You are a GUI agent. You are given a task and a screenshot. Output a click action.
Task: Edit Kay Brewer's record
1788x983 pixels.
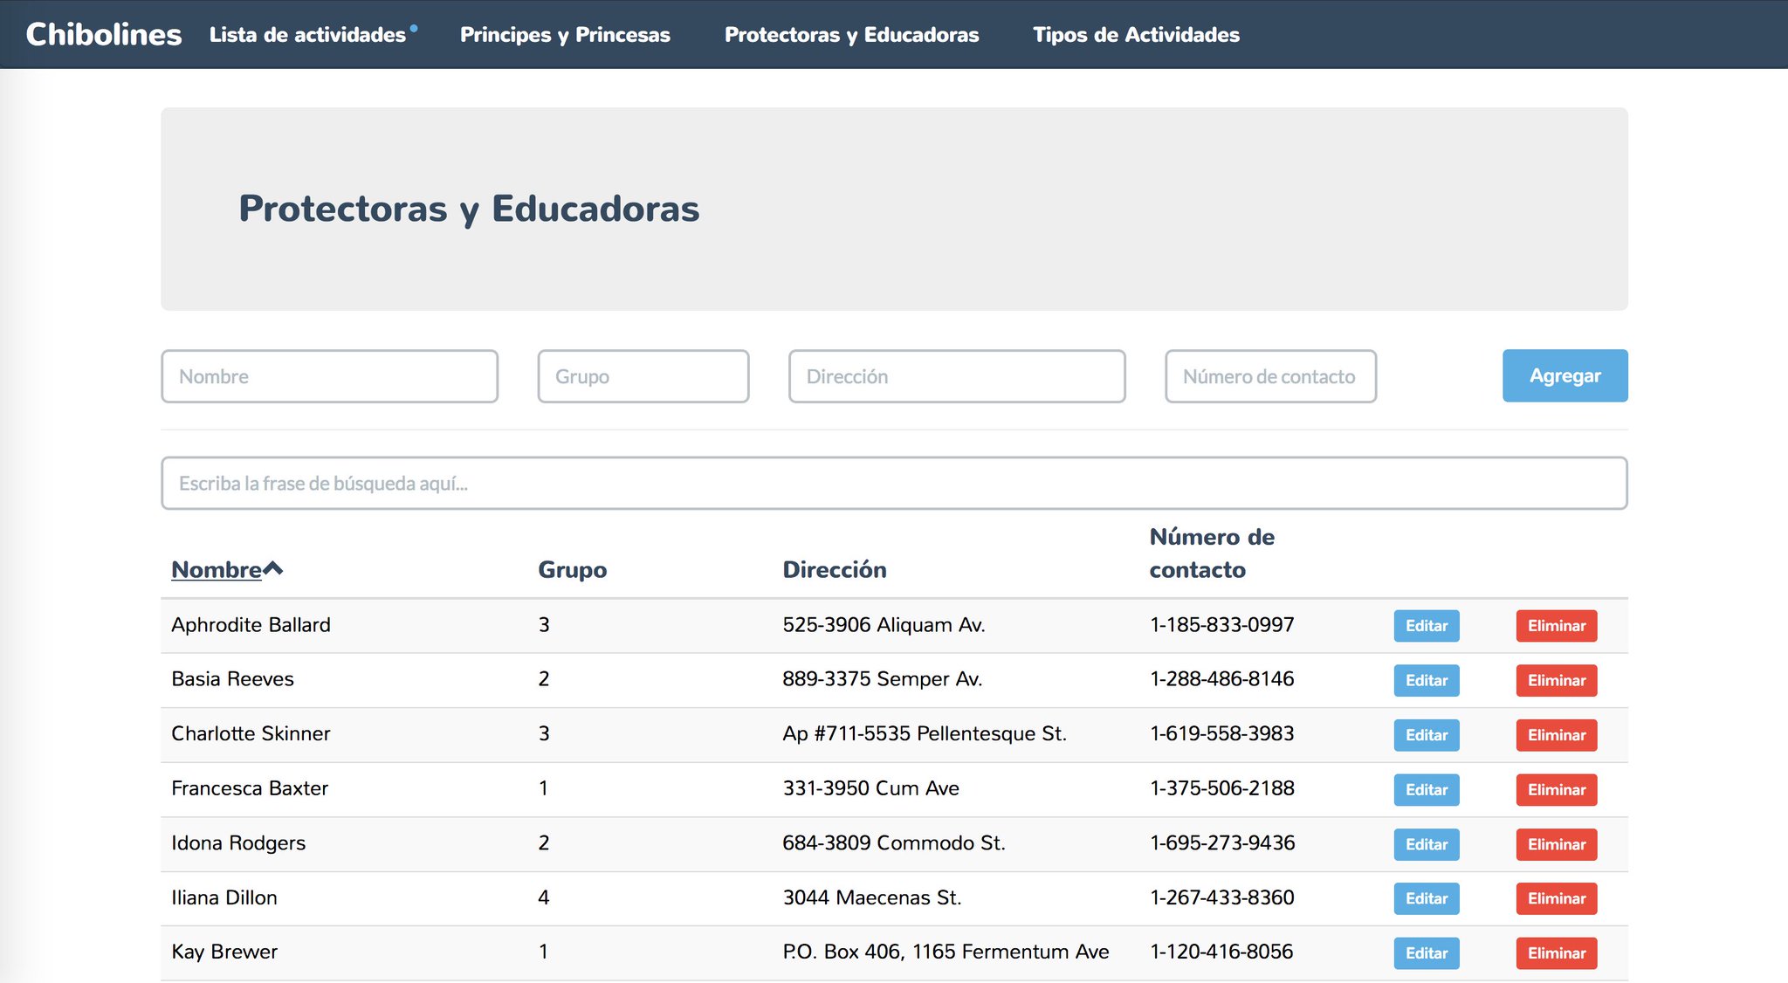click(1426, 953)
